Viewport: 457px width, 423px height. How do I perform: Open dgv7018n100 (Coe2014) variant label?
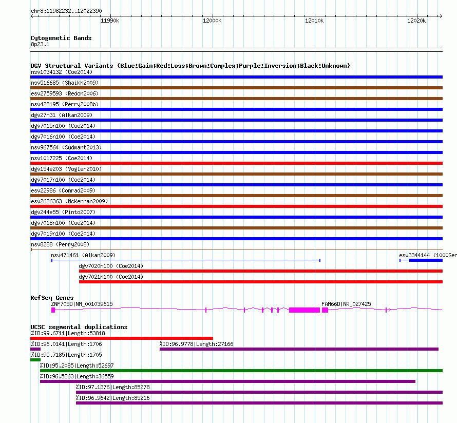63,223
